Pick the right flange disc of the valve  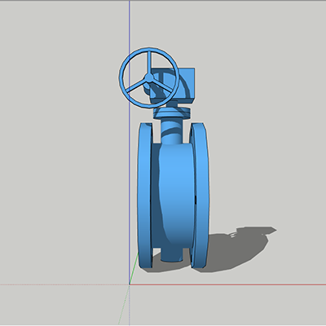click(x=200, y=196)
